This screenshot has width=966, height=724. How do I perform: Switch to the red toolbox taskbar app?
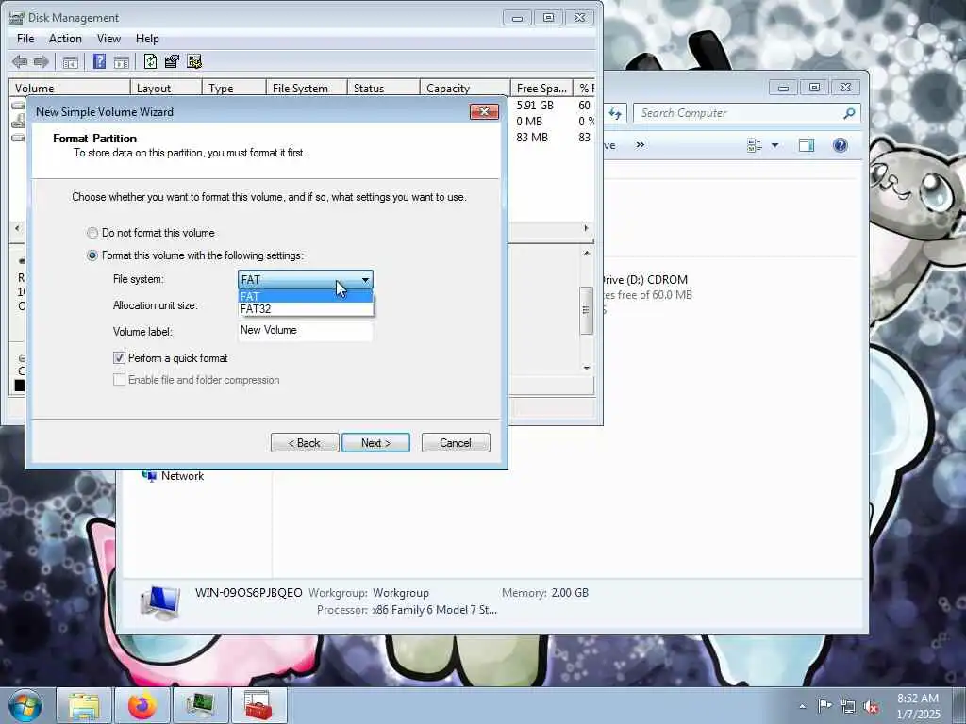point(258,705)
